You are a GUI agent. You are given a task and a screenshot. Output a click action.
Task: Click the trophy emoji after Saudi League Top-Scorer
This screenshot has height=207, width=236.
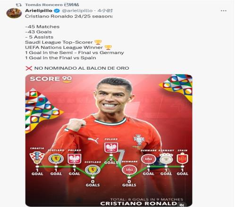pyautogui.click(x=98, y=42)
